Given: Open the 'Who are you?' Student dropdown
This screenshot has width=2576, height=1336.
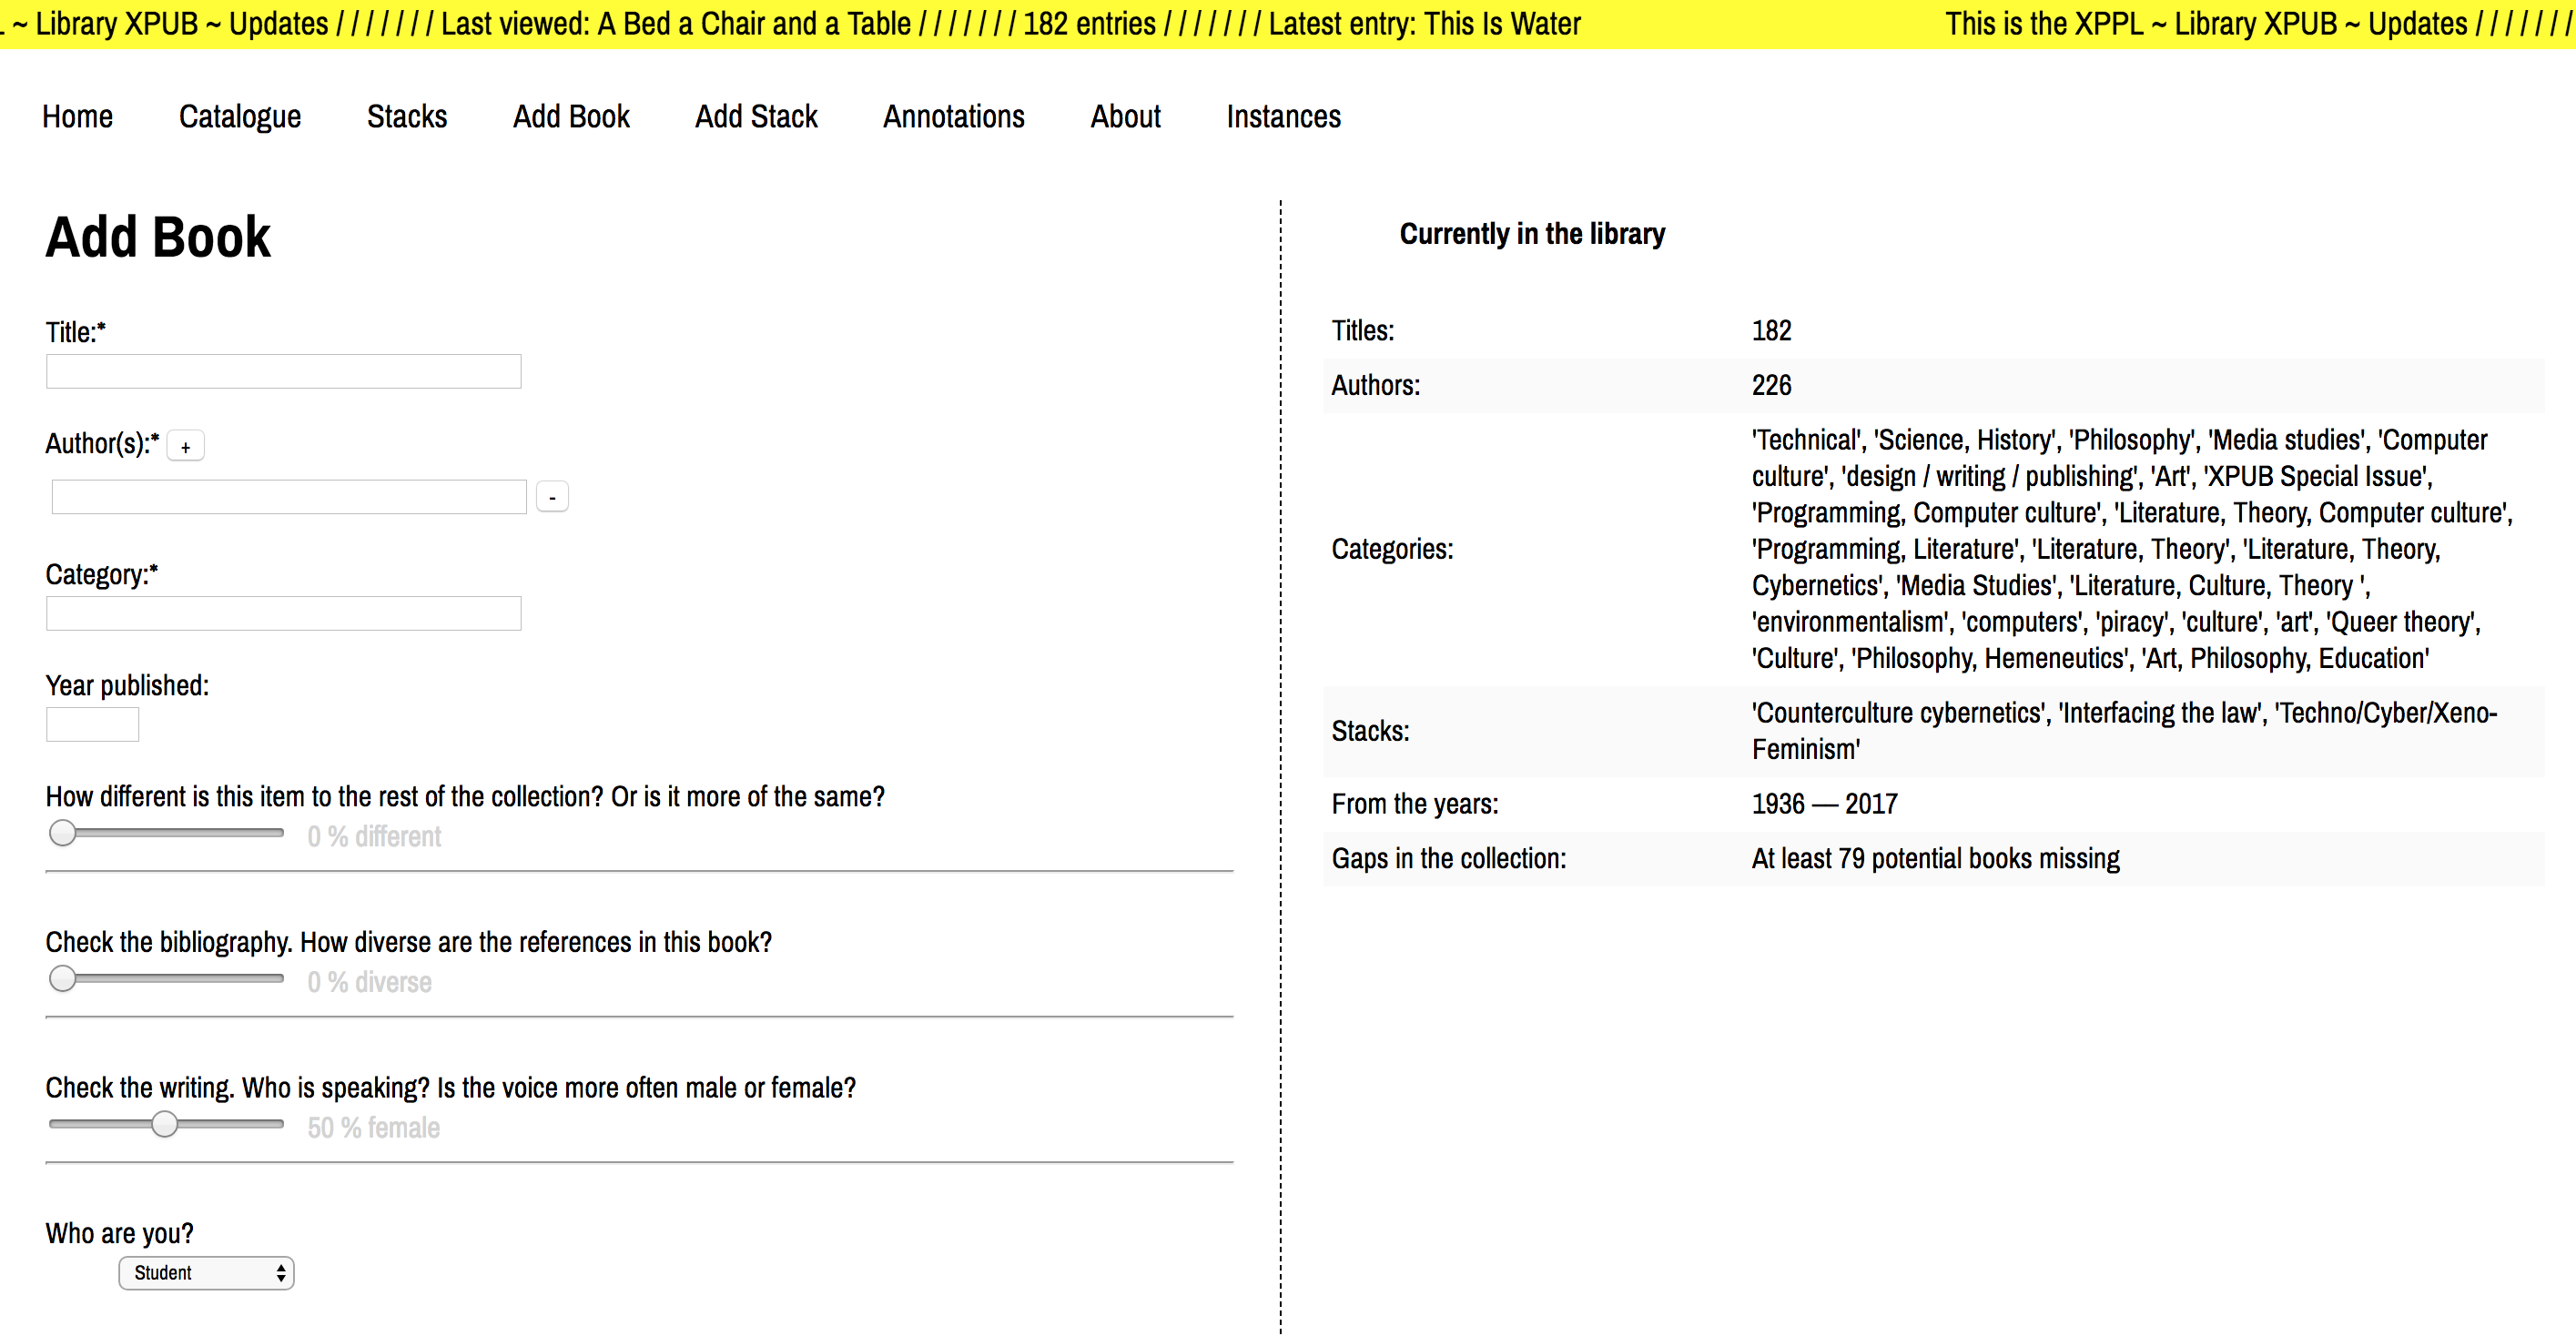Looking at the screenshot, I should (x=206, y=1273).
